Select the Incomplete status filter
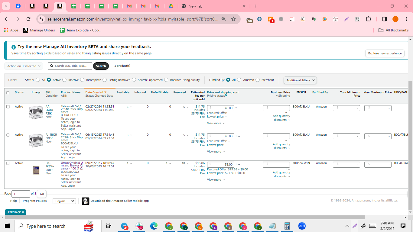Image resolution: width=413 pixels, height=232 pixels. tap(82, 80)
